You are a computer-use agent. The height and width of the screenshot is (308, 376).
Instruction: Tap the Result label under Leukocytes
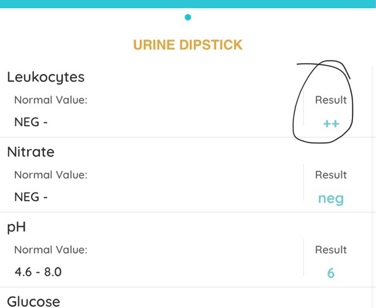(x=331, y=100)
